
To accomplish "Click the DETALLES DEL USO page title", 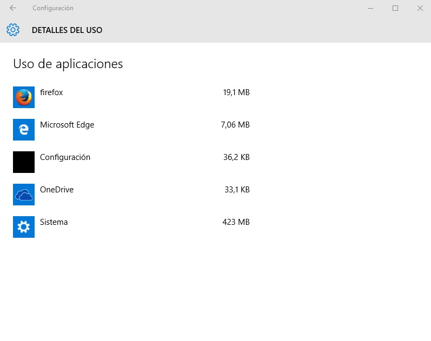I will [x=67, y=30].
